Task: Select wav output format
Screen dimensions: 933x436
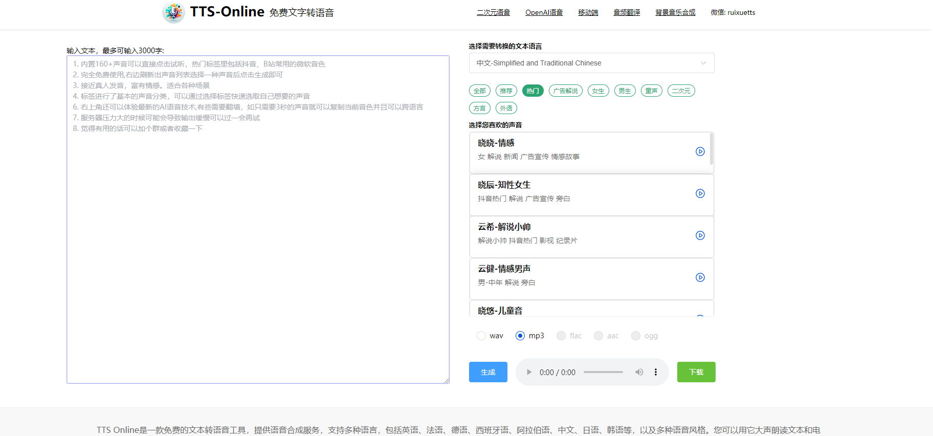Action: (481, 336)
